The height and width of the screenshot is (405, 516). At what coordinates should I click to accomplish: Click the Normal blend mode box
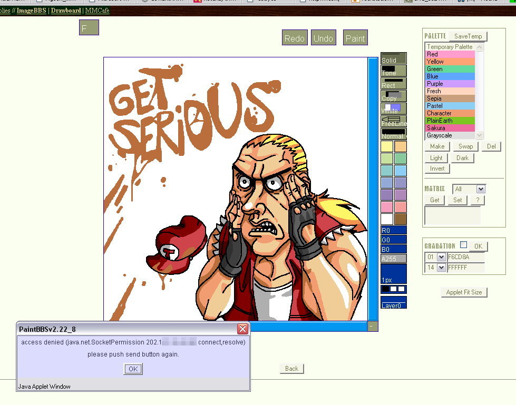(393, 134)
